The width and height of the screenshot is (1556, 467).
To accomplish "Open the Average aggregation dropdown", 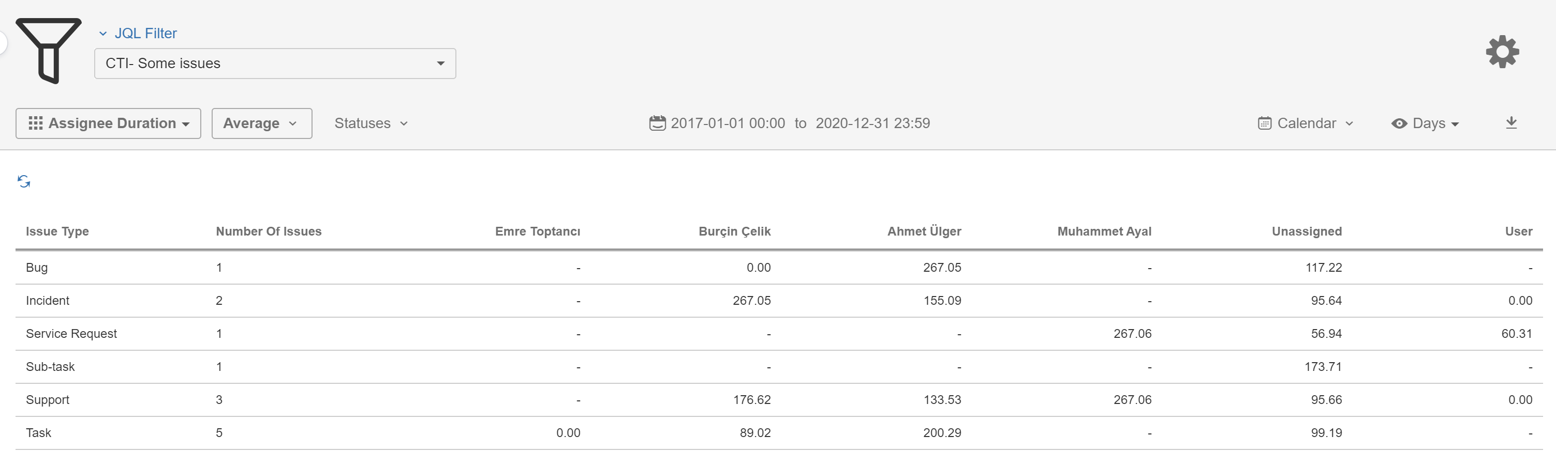I will (x=261, y=123).
